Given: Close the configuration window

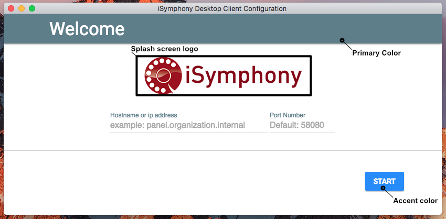Looking at the screenshot, I should tap(11, 8).
